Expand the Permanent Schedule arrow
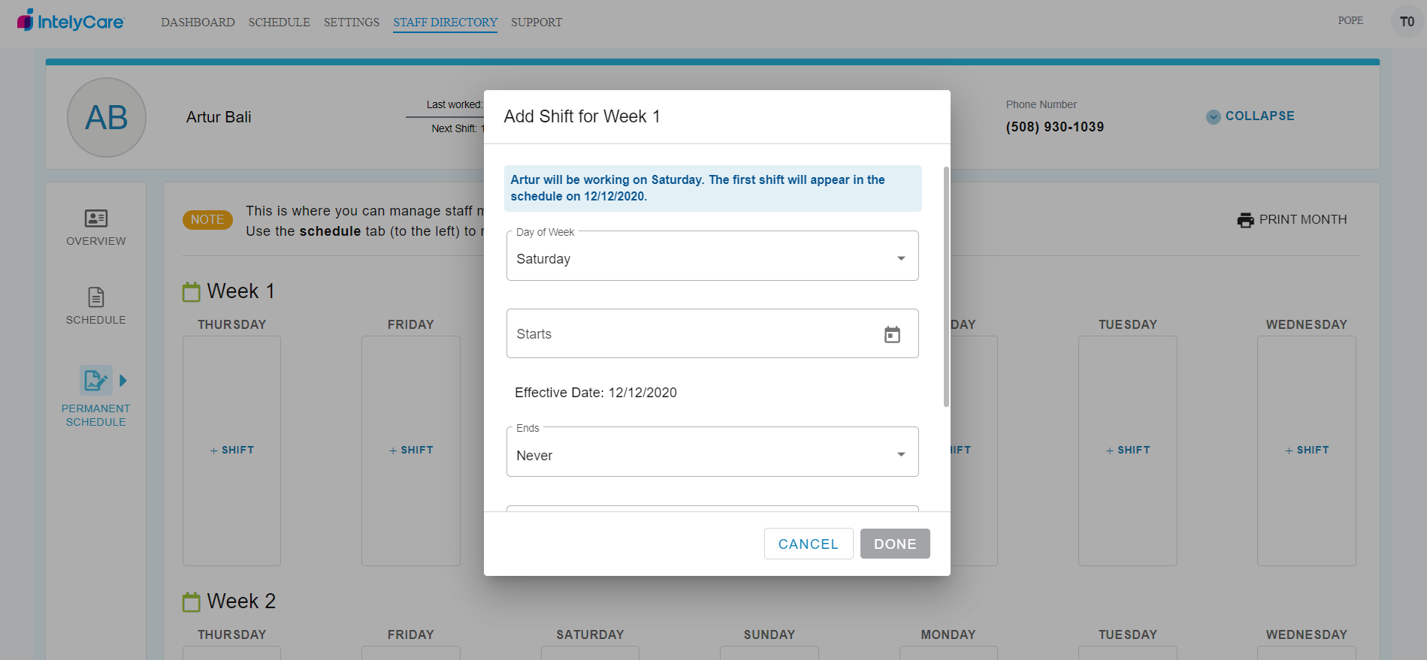 [123, 381]
